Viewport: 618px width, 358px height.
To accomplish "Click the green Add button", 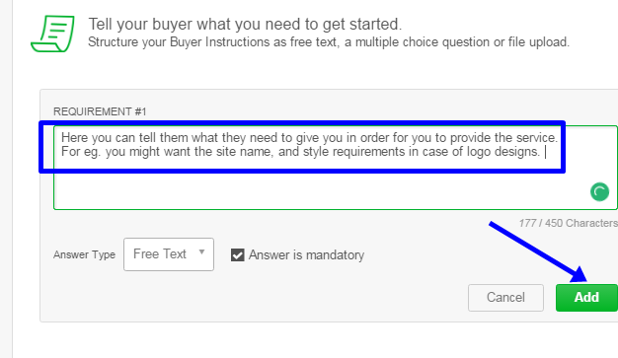I will click(x=586, y=298).
